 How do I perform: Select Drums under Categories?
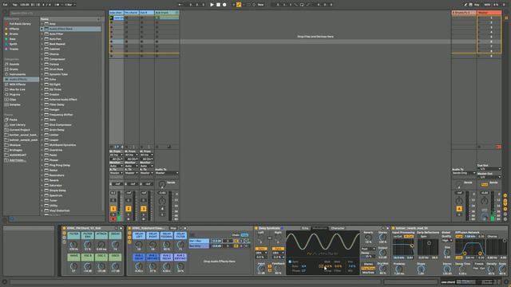coord(14,69)
